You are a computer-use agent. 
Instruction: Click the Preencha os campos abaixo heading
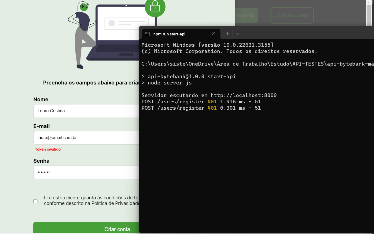[91, 83]
